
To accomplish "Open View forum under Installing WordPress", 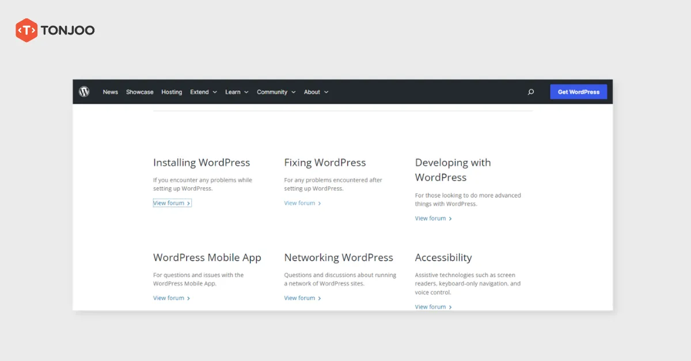I will (x=168, y=202).
